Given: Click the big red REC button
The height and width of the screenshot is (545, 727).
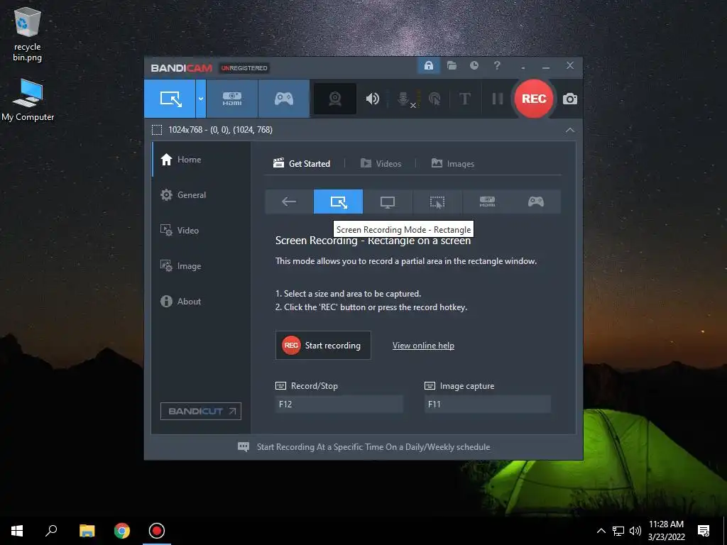Looking at the screenshot, I should pos(534,99).
